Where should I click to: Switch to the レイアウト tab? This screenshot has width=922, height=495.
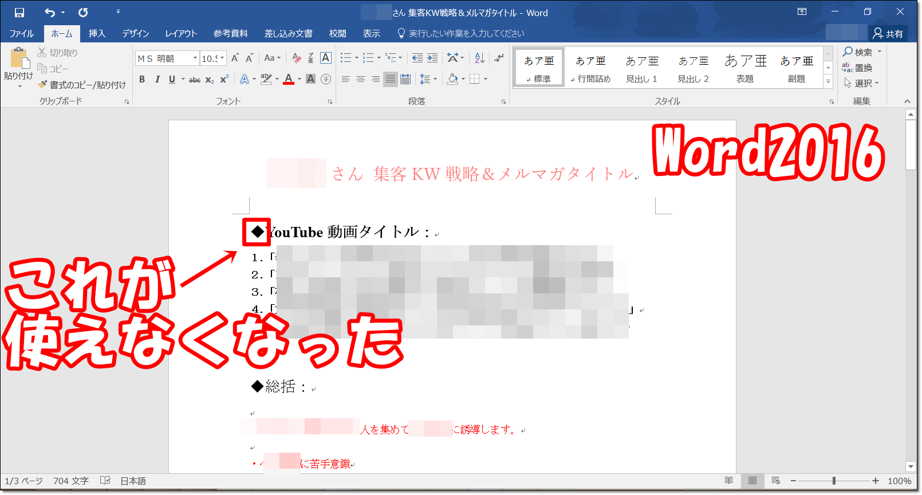181,34
